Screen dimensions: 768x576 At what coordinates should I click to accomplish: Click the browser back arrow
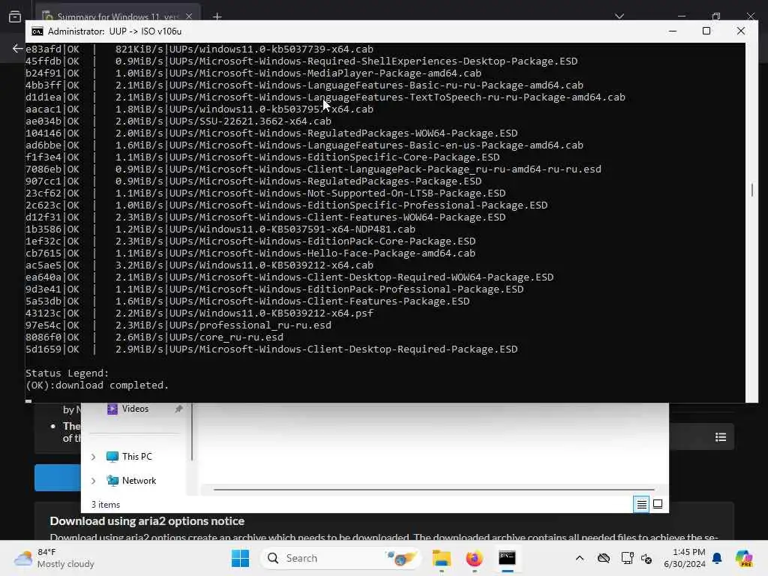point(17,49)
